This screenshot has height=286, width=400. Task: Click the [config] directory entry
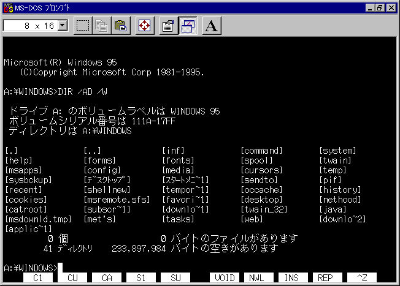pos(102,170)
